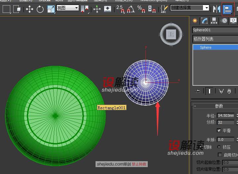238x174 pixels.
Task: Click the ViewCube top face 上
Action: [x=171, y=34]
